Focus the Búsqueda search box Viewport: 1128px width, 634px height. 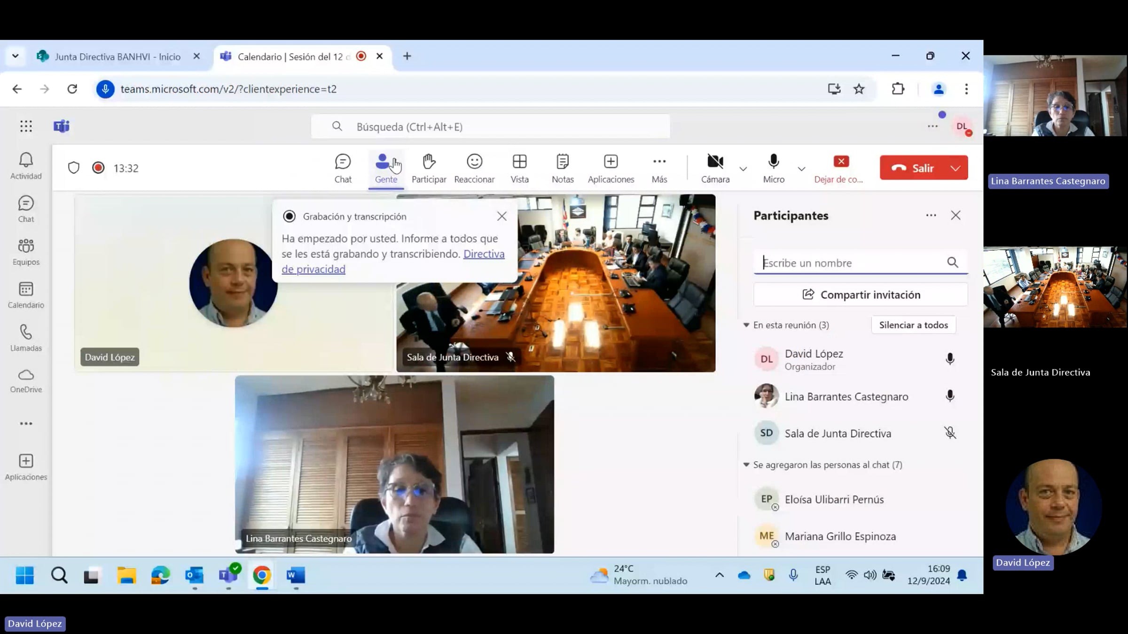490,126
